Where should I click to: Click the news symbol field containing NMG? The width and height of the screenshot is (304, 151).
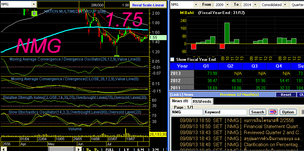point(187,112)
